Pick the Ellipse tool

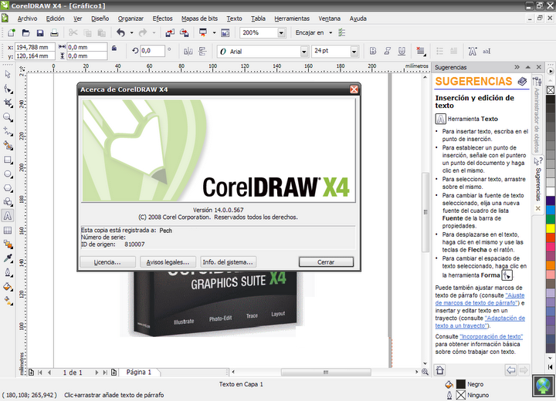coord(8,174)
